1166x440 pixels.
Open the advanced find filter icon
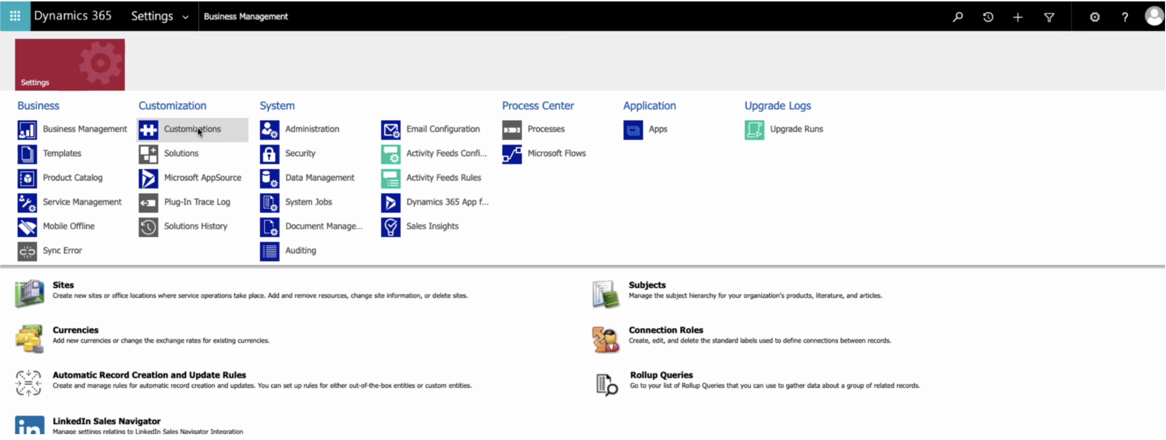click(x=1049, y=17)
